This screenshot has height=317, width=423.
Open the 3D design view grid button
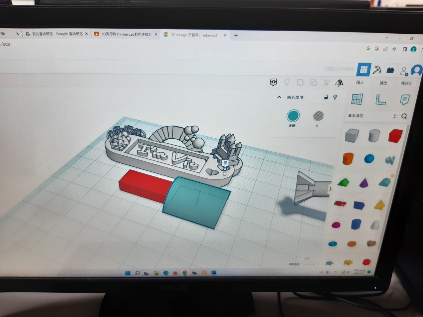click(364, 70)
